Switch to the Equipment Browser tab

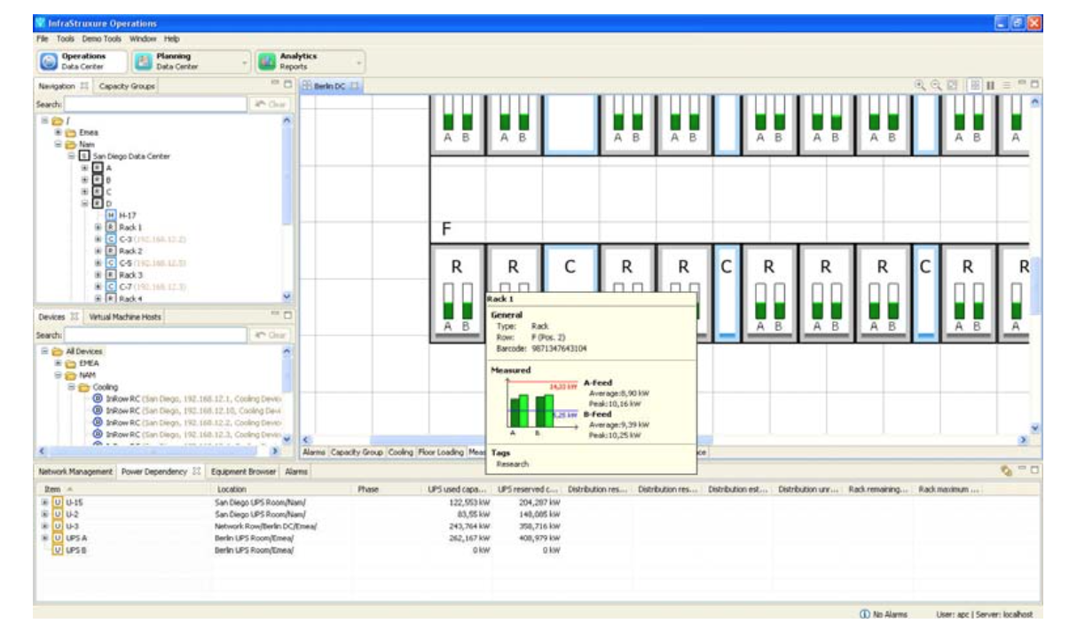(x=244, y=471)
